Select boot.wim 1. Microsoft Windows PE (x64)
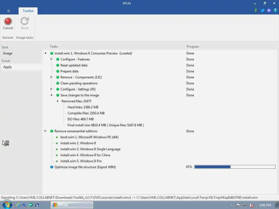The image size is (279, 209). pos(89,137)
